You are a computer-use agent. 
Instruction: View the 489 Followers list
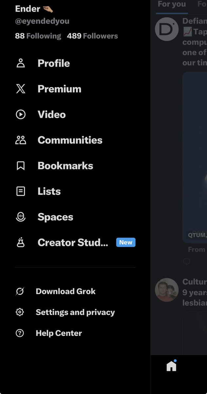point(92,36)
